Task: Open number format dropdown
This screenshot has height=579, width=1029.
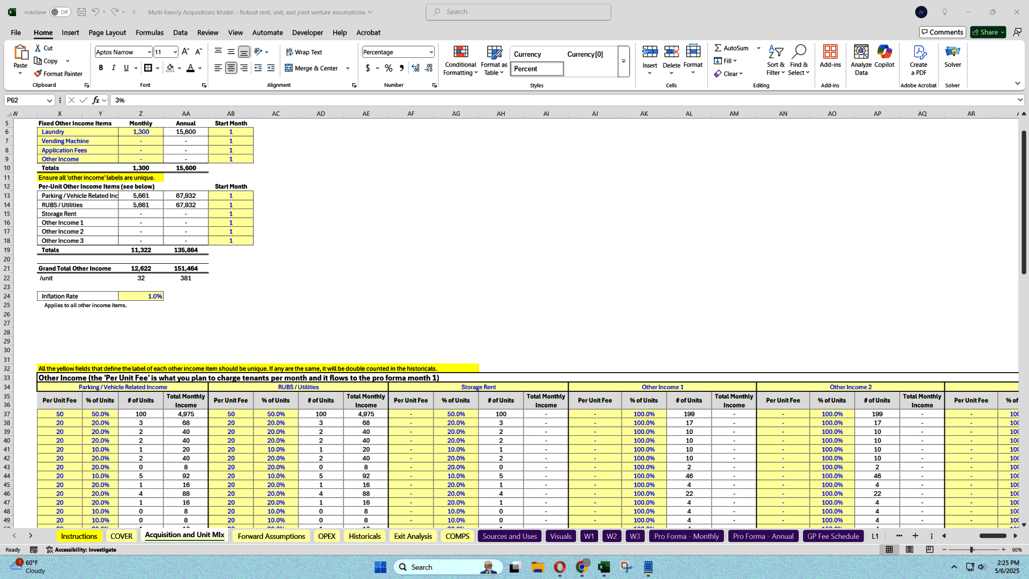Action: (x=431, y=52)
